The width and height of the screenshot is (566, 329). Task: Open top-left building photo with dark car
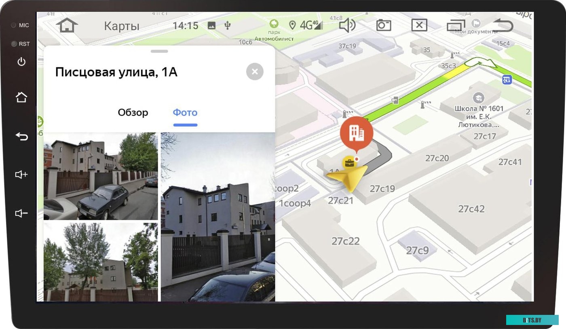(x=101, y=176)
